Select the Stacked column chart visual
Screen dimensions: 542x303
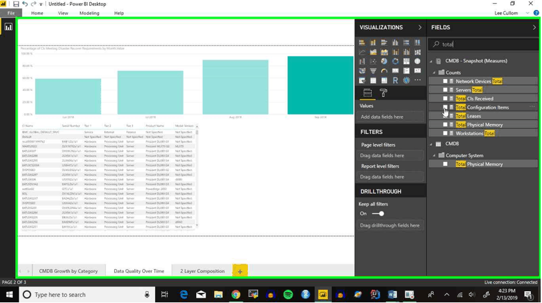click(373, 42)
